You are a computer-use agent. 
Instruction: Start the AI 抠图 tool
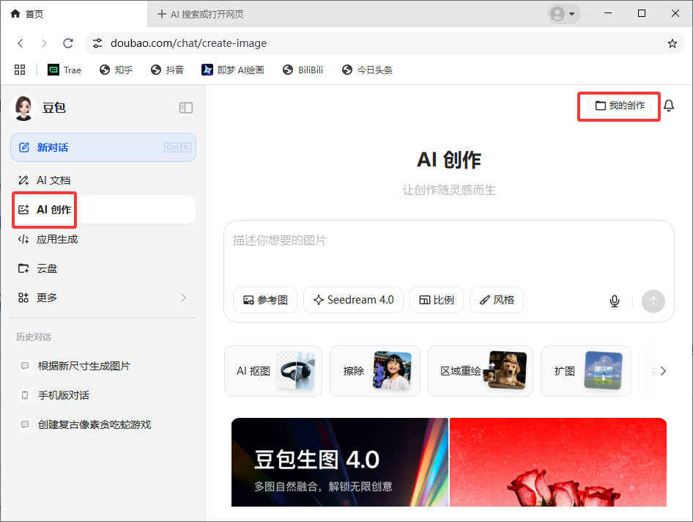point(273,370)
